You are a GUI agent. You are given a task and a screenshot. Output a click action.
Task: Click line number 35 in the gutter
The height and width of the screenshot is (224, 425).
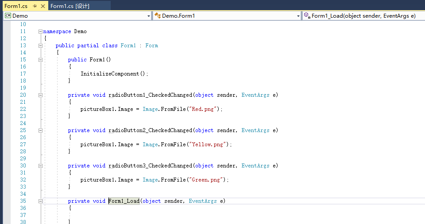coord(23,201)
